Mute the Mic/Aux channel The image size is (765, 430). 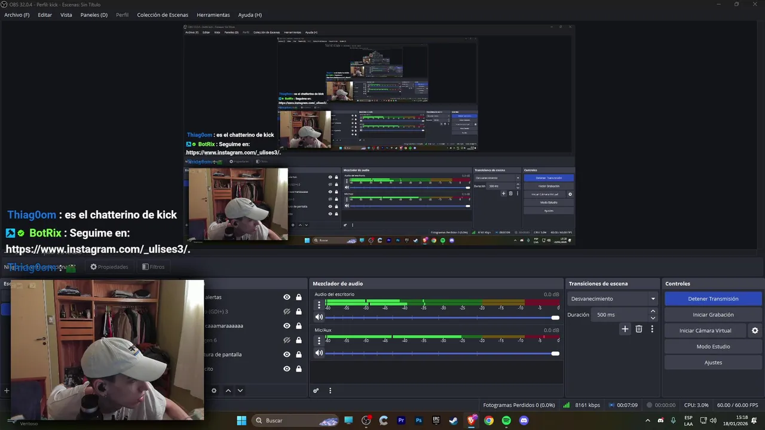tap(319, 353)
